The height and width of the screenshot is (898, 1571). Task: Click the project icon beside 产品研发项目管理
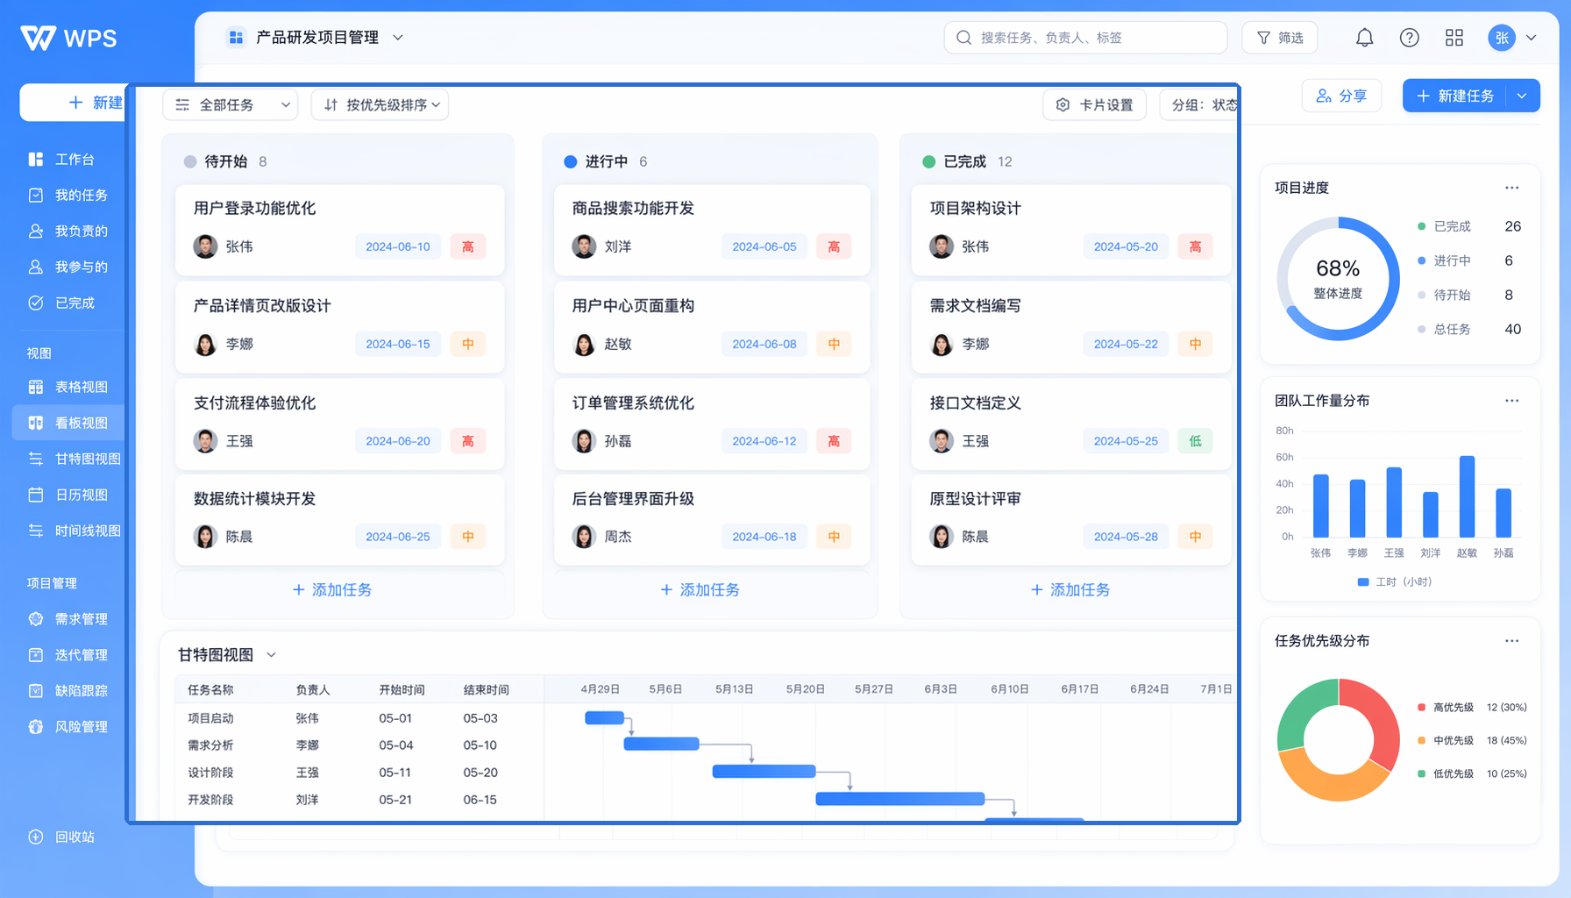click(x=236, y=38)
